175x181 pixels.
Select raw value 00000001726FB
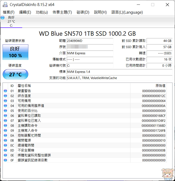[154, 131]
